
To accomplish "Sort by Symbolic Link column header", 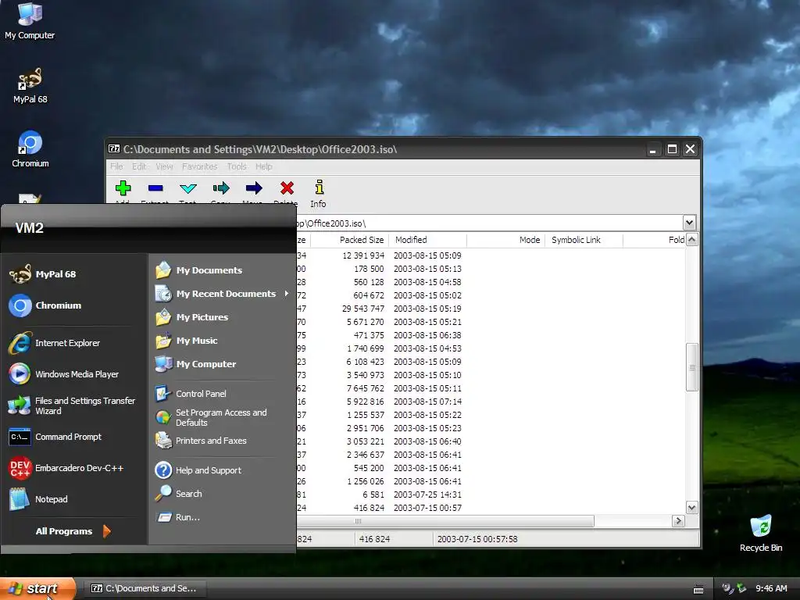I will [x=584, y=240].
